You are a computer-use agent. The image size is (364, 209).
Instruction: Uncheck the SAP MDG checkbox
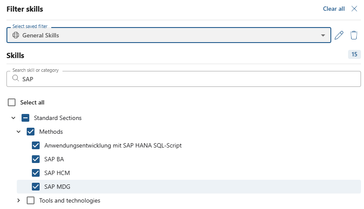click(36, 187)
